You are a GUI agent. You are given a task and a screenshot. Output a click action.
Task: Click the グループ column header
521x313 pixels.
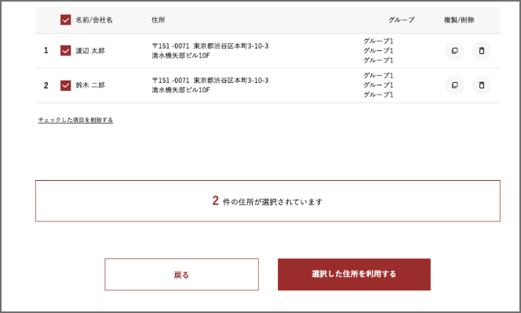point(402,20)
